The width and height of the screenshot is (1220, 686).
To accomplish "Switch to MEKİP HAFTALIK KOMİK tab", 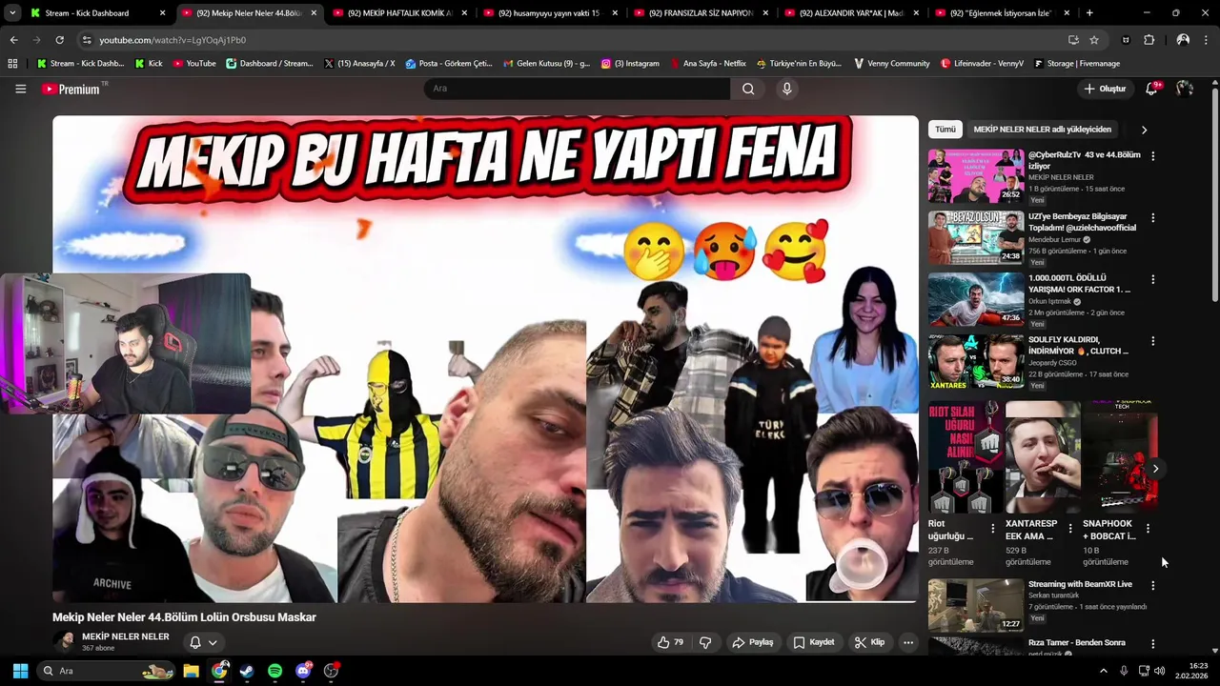I will coord(398,13).
